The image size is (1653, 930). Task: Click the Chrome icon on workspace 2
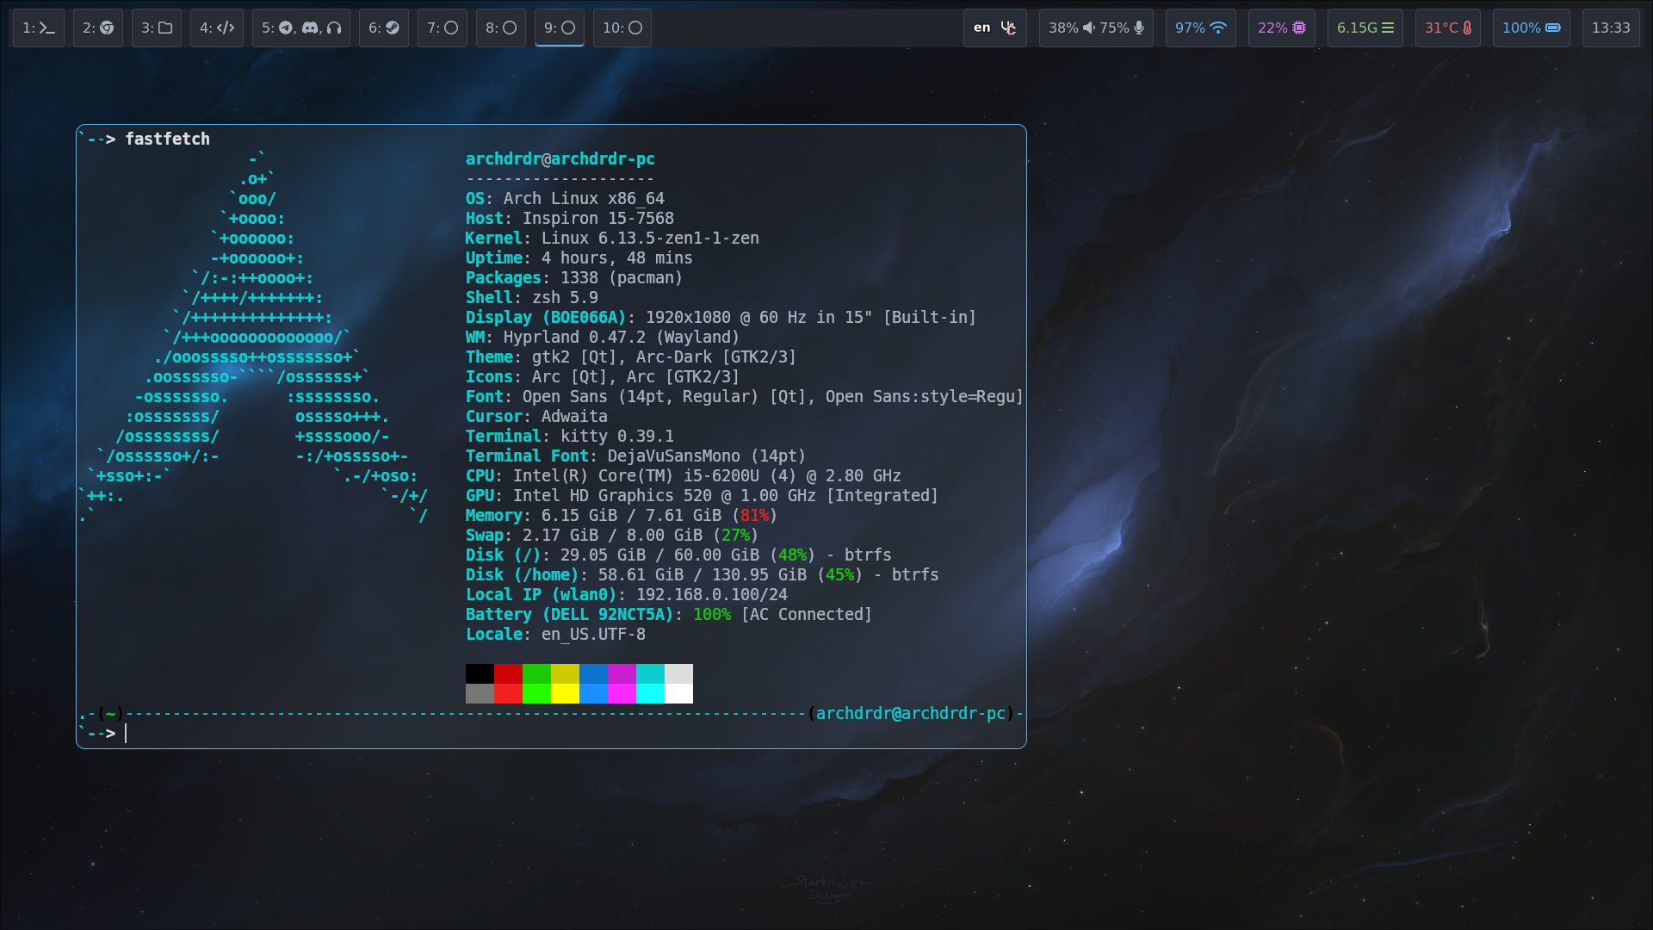105,28
